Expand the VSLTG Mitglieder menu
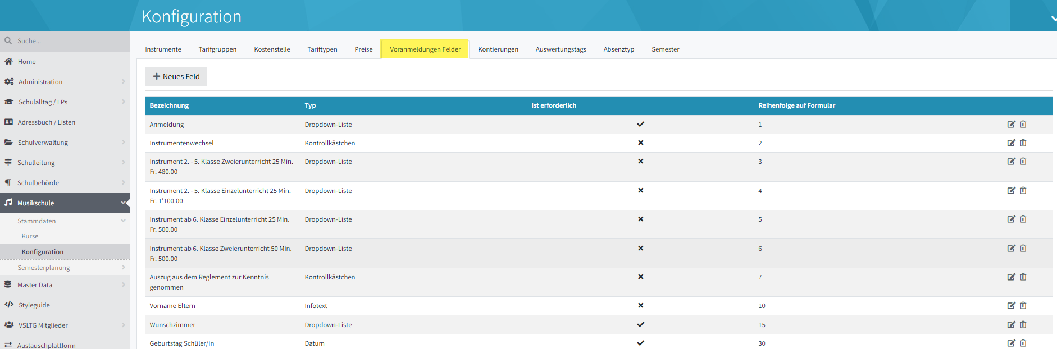The image size is (1057, 349). 123,325
